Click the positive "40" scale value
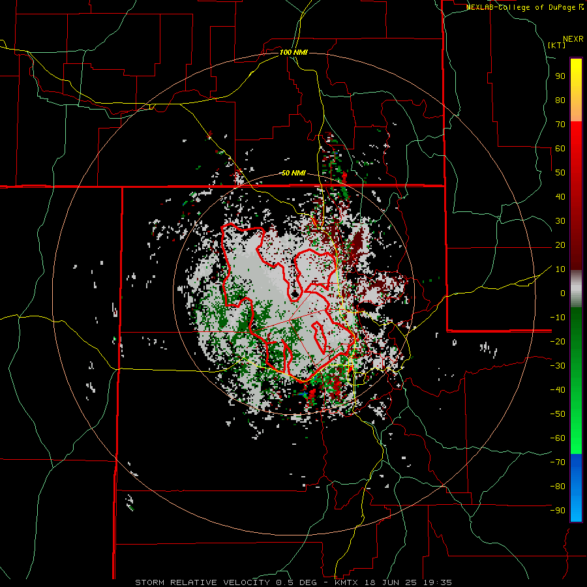587x587 pixels. pos(560,196)
